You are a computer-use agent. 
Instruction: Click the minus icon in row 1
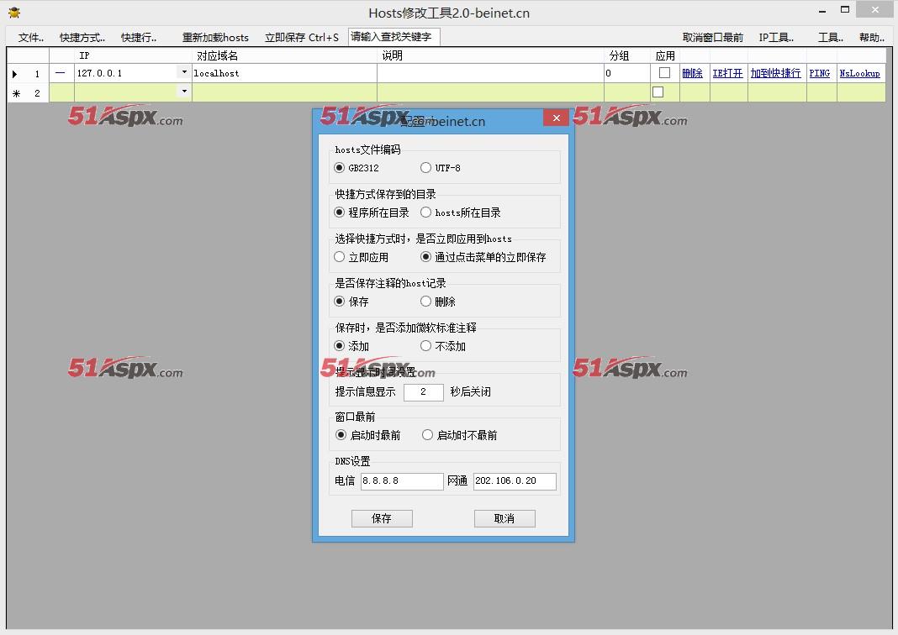pyautogui.click(x=61, y=73)
